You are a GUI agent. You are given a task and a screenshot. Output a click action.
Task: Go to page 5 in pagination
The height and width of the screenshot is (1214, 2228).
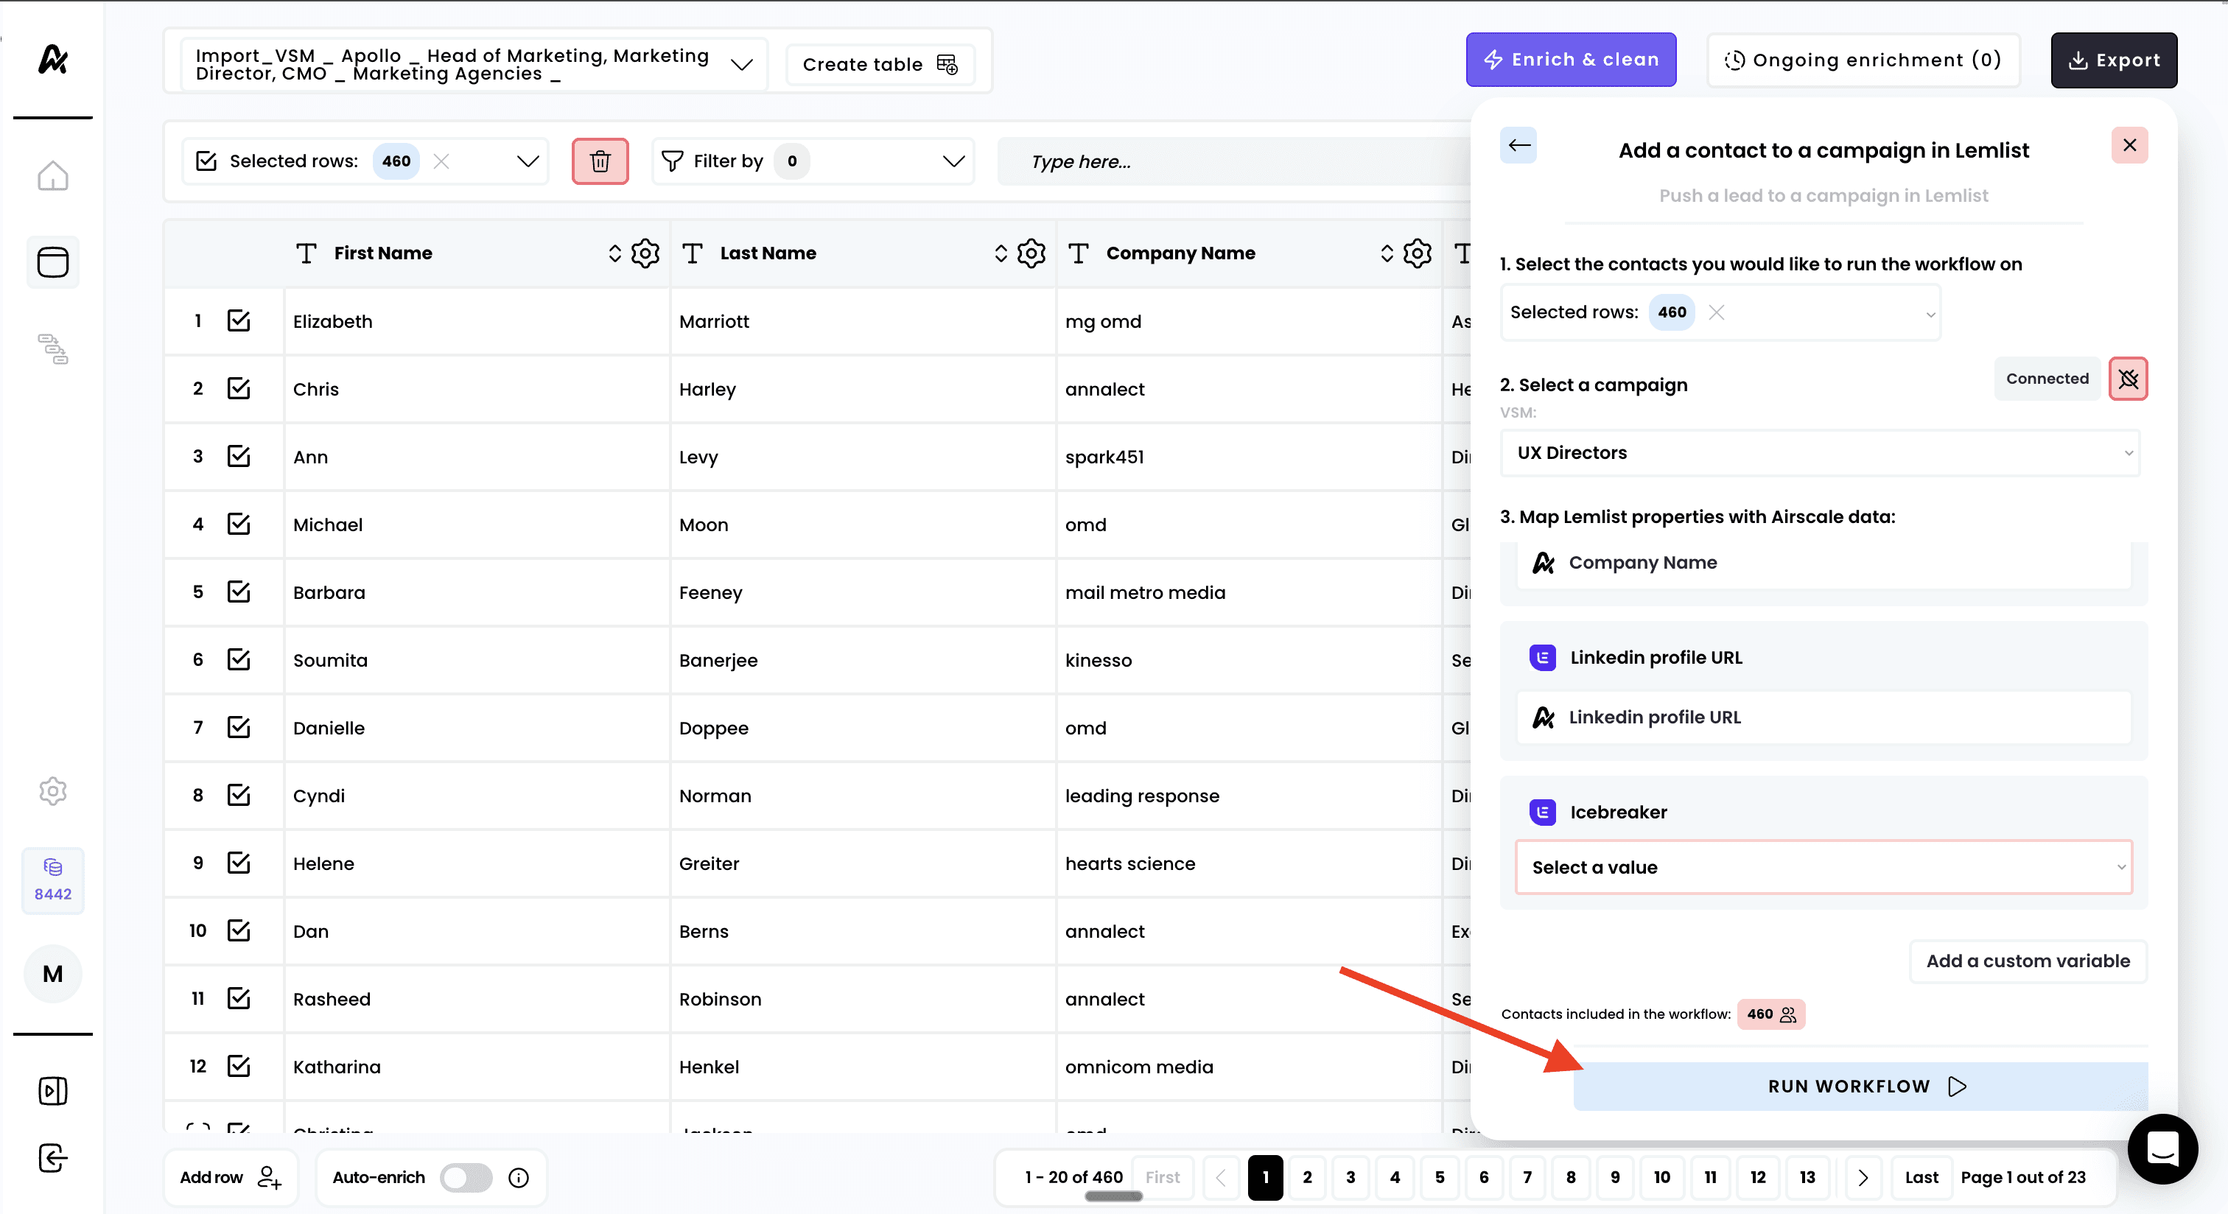[x=1439, y=1177]
